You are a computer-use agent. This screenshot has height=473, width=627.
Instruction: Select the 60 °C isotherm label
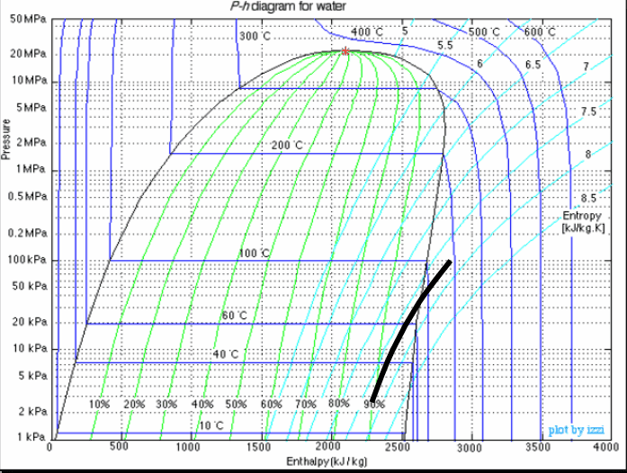[234, 317]
